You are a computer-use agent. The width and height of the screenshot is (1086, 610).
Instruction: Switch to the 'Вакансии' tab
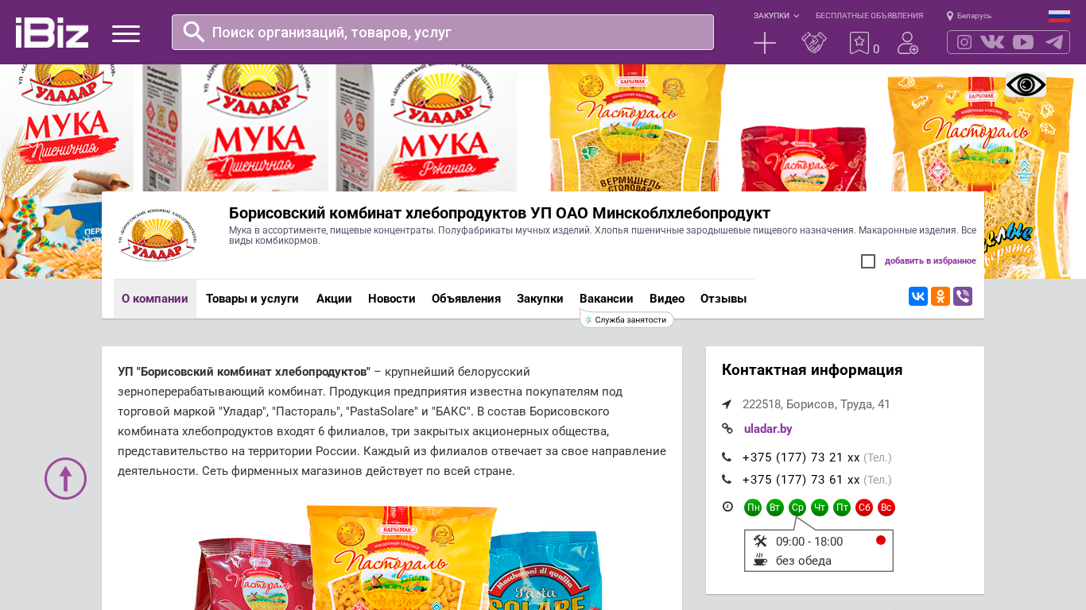(607, 299)
